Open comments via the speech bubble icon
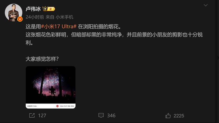 (101, 115)
